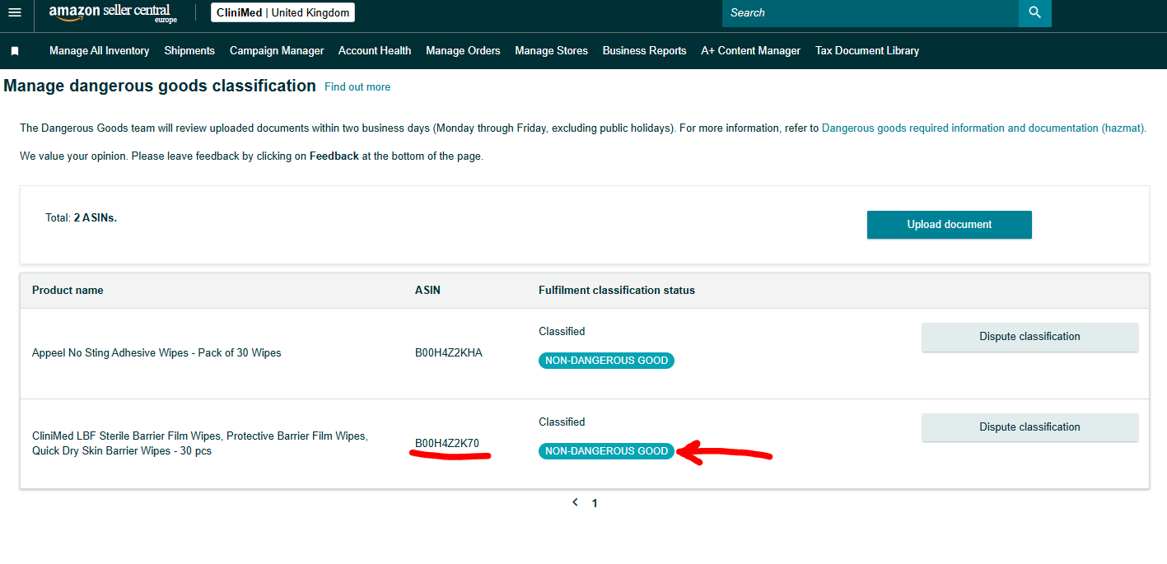Open A+ Content Manager

click(750, 51)
